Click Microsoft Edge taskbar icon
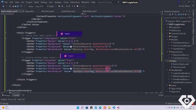Viewport: 196px width, 110px height. 100,108
